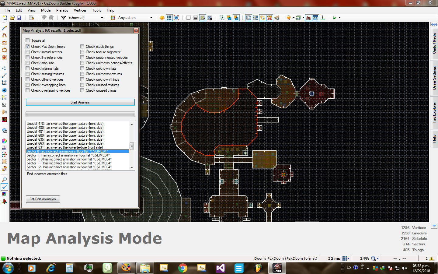438x274 pixels.
Task: Enable Check invalid sectors checkbox
Action: coord(28,52)
